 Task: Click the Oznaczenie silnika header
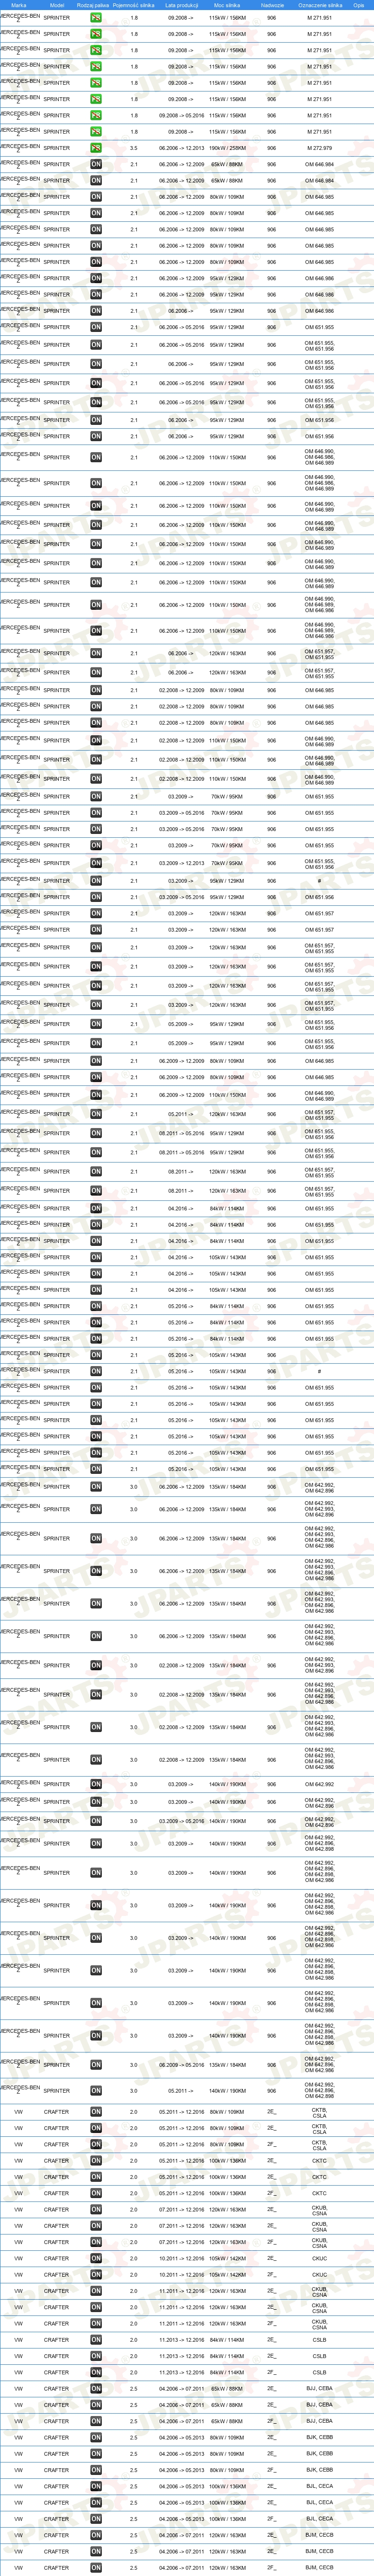320,5
